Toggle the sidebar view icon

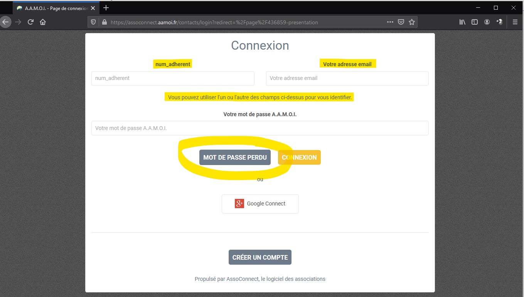[475, 22]
